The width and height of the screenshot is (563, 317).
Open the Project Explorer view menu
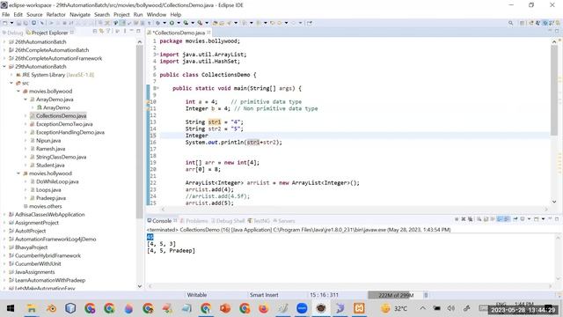click(125, 32)
